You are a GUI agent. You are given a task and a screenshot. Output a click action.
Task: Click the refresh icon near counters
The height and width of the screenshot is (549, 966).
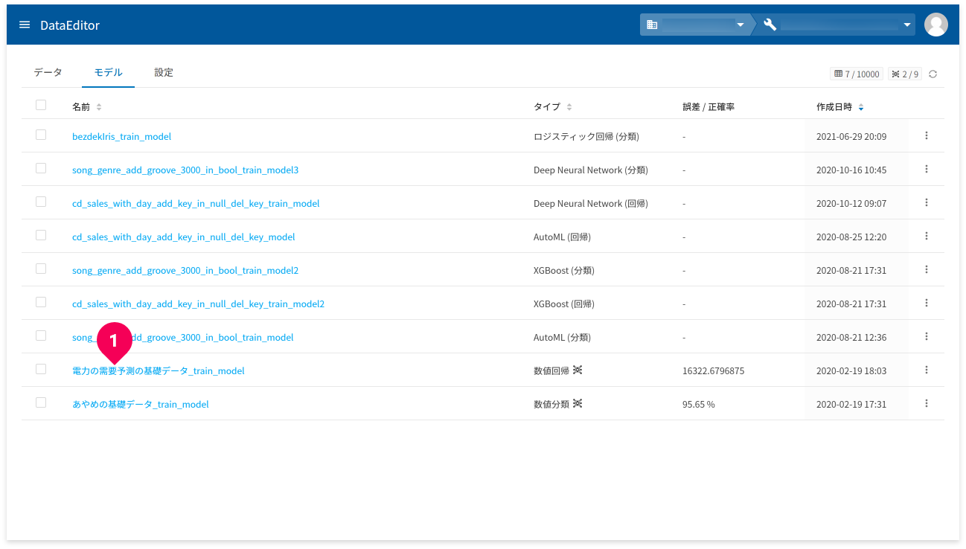(x=933, y=74)
